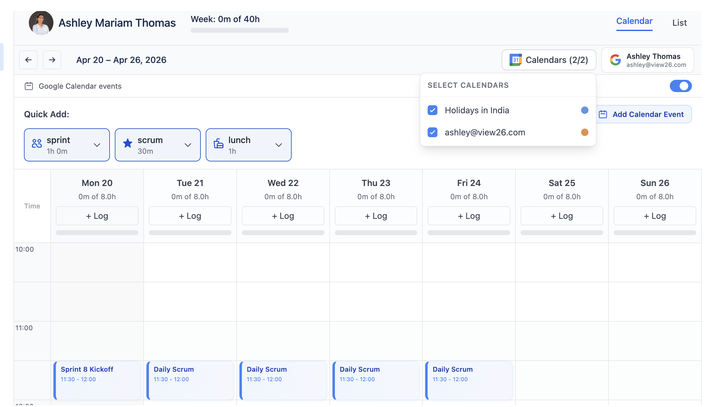Go to the previous week arrow
The width and height of the screenshot is (722, 407).
pyautogui.click(x=28, y=60)
